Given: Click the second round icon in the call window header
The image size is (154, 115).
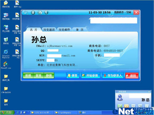Looking at the screenshot, I should pos(33,13).
